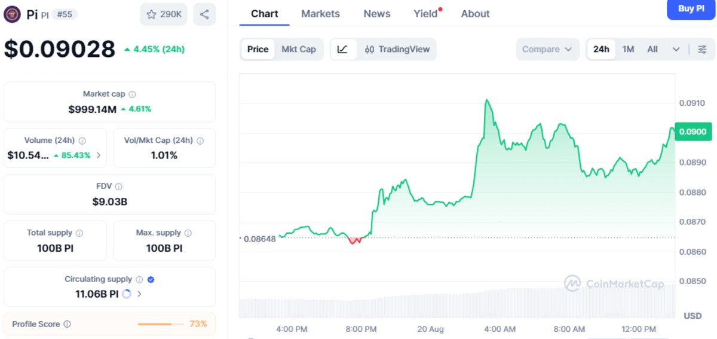Screen dimensions: 717x339
Task: Expand Circulating supply details chevron
Action: [x=139, y=294]
